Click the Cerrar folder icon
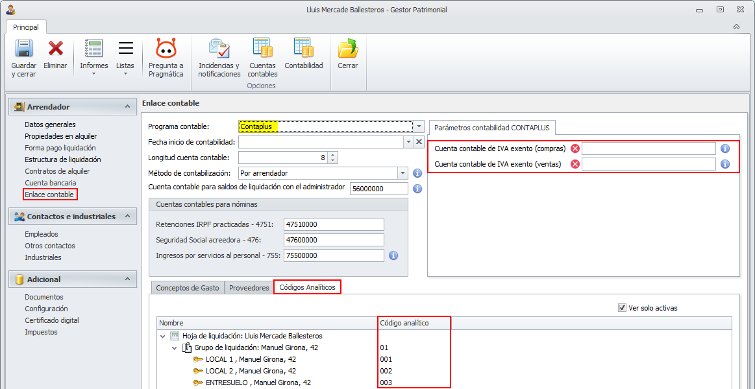The image size is (755, 389). point(348,49)
